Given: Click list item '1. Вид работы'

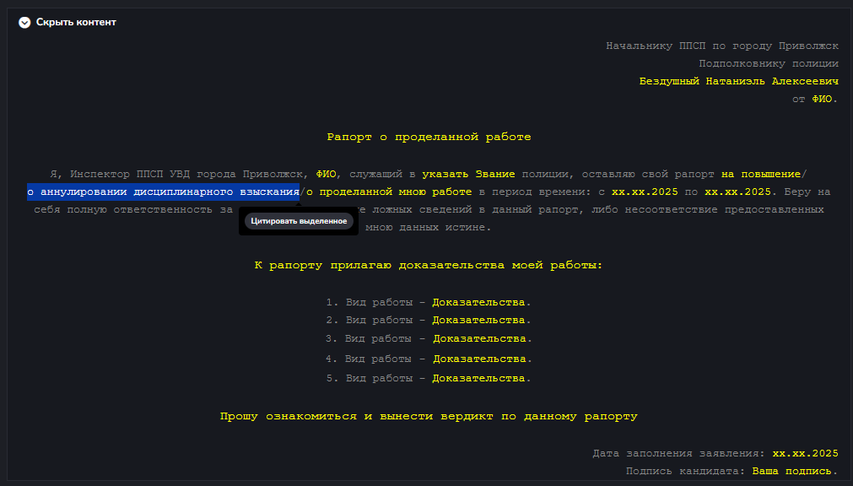Looking at the screenshot, I should tap(429, 303).
